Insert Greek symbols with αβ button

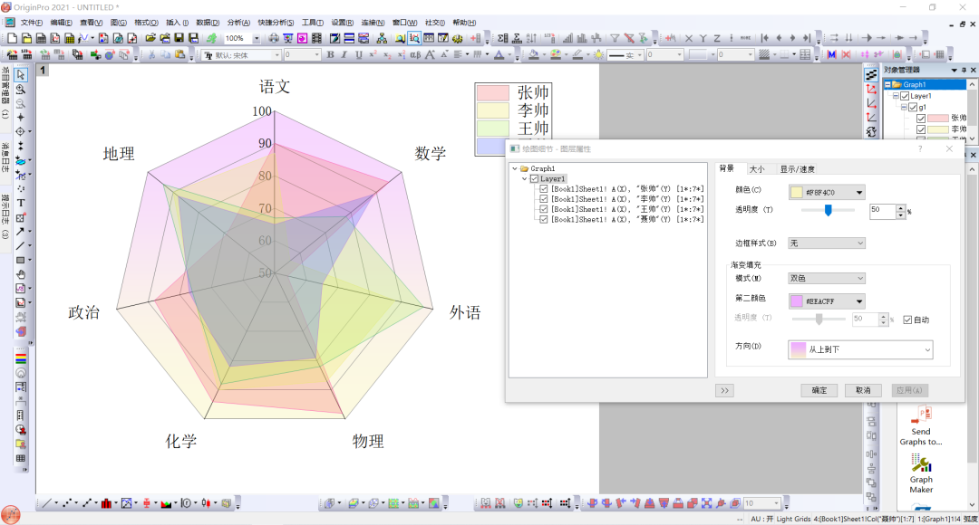[415, 55]
